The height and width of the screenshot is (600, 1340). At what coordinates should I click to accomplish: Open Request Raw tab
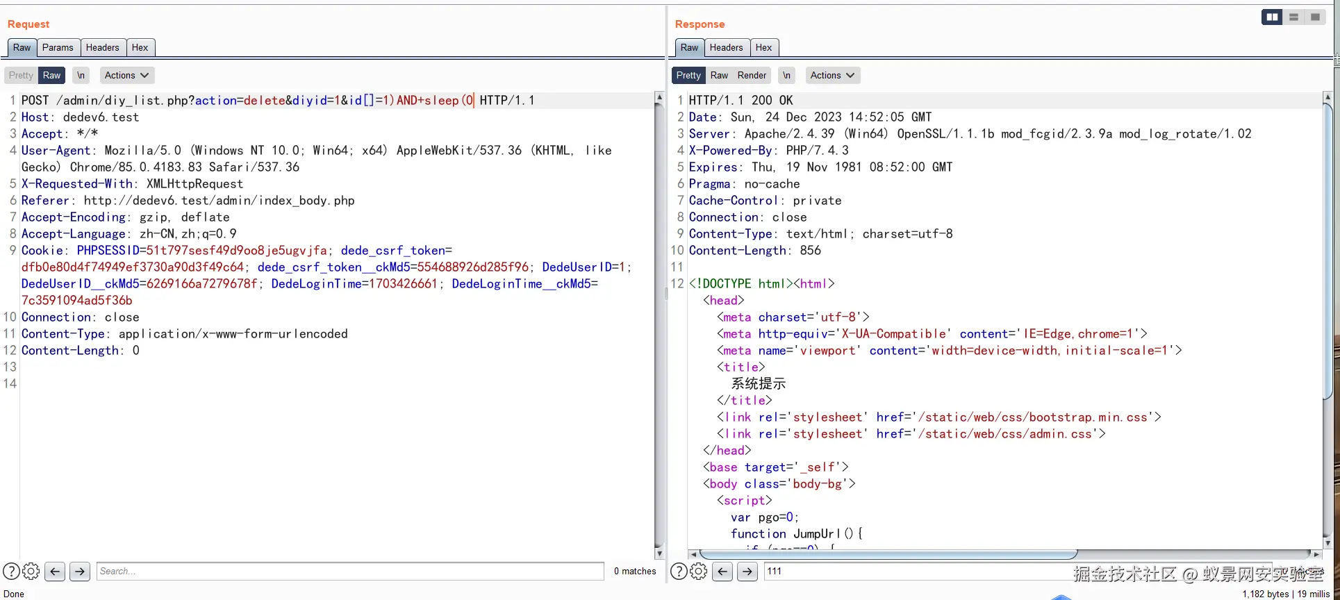click(x=22, y=47)
